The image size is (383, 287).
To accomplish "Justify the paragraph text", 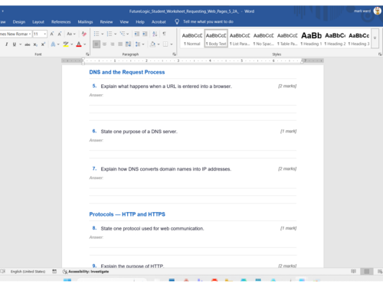I will (120, 44).
